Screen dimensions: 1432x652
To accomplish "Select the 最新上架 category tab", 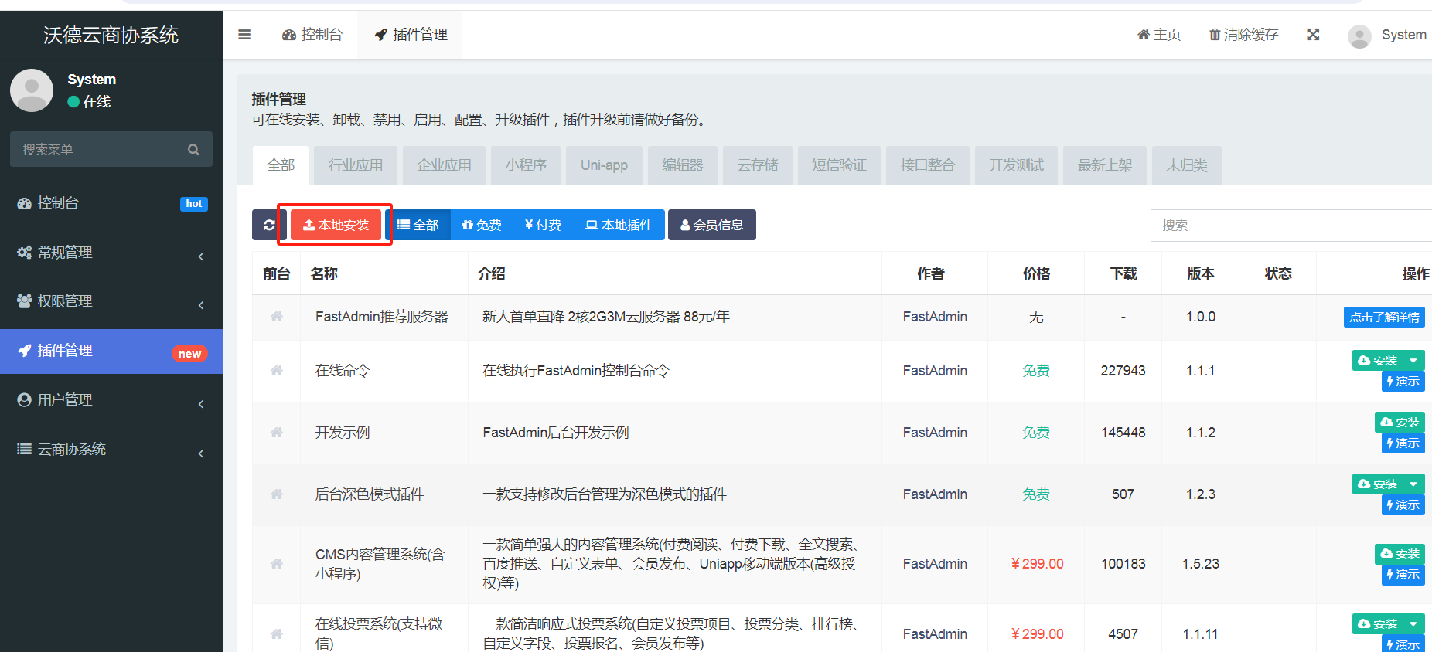I will [x=1105, y=165].
